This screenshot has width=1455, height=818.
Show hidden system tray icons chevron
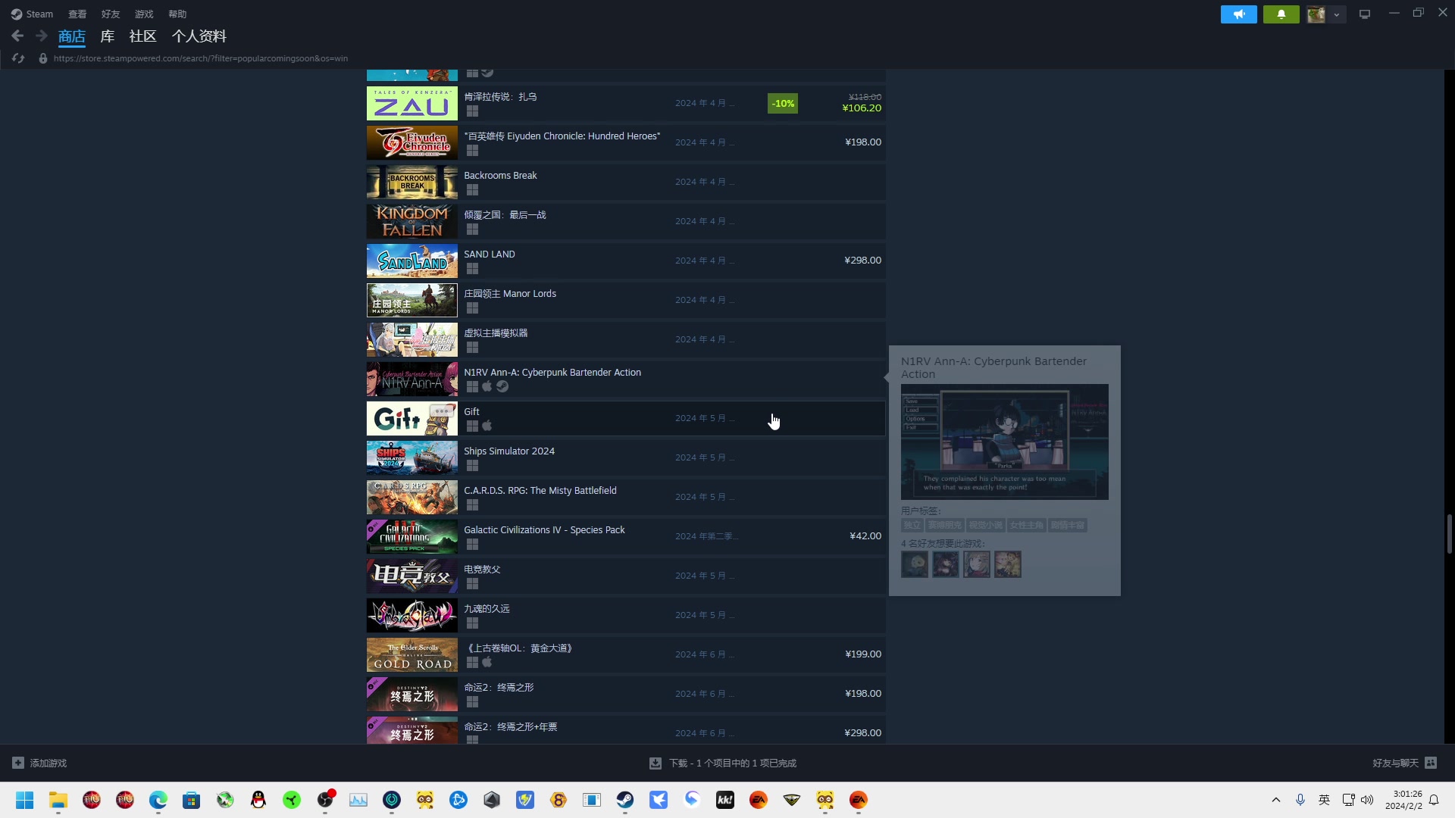coord(1276,800)
